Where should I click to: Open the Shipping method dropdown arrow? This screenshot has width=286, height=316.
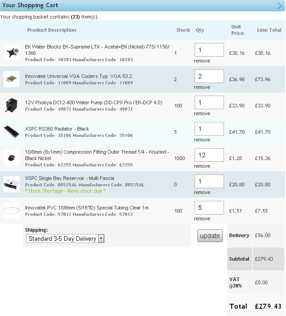(x=101, y=238)
